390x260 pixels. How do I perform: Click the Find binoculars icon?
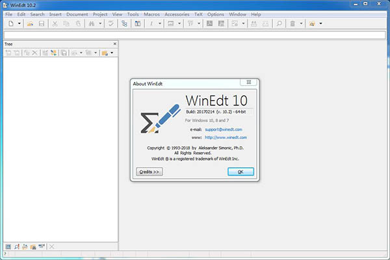(x=92, y=23)
